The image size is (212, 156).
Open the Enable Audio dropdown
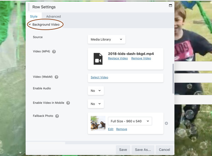[x=96, y=91]
